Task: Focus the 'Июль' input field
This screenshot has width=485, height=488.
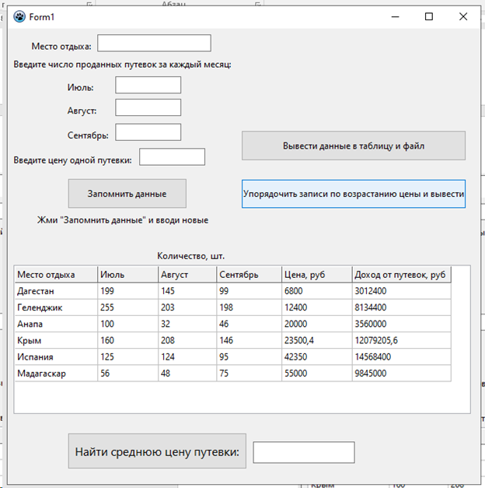Action: (148, 85)
